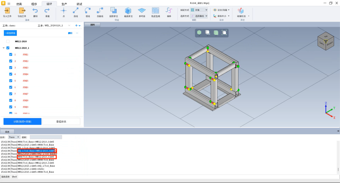Viewport: 340px width, 183px height.
Task: Uncheck the 焊缝1 checkbox
Action: (11, 54)
